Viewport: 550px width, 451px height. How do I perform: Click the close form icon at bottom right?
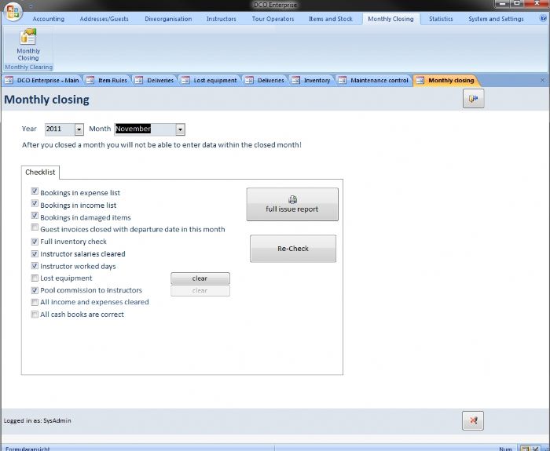tap(472, 420)
